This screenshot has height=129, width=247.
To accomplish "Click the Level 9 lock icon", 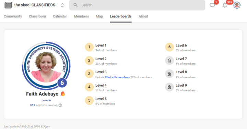I will 169,87.
